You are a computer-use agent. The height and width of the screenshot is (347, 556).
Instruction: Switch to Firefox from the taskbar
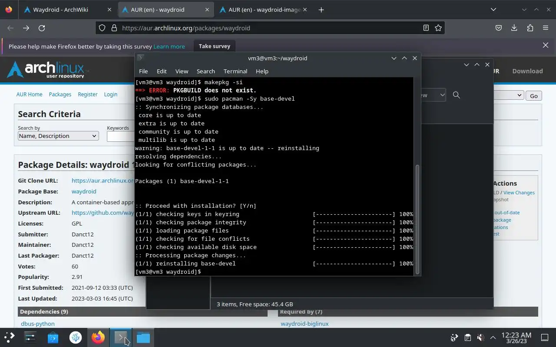[98, 337]
